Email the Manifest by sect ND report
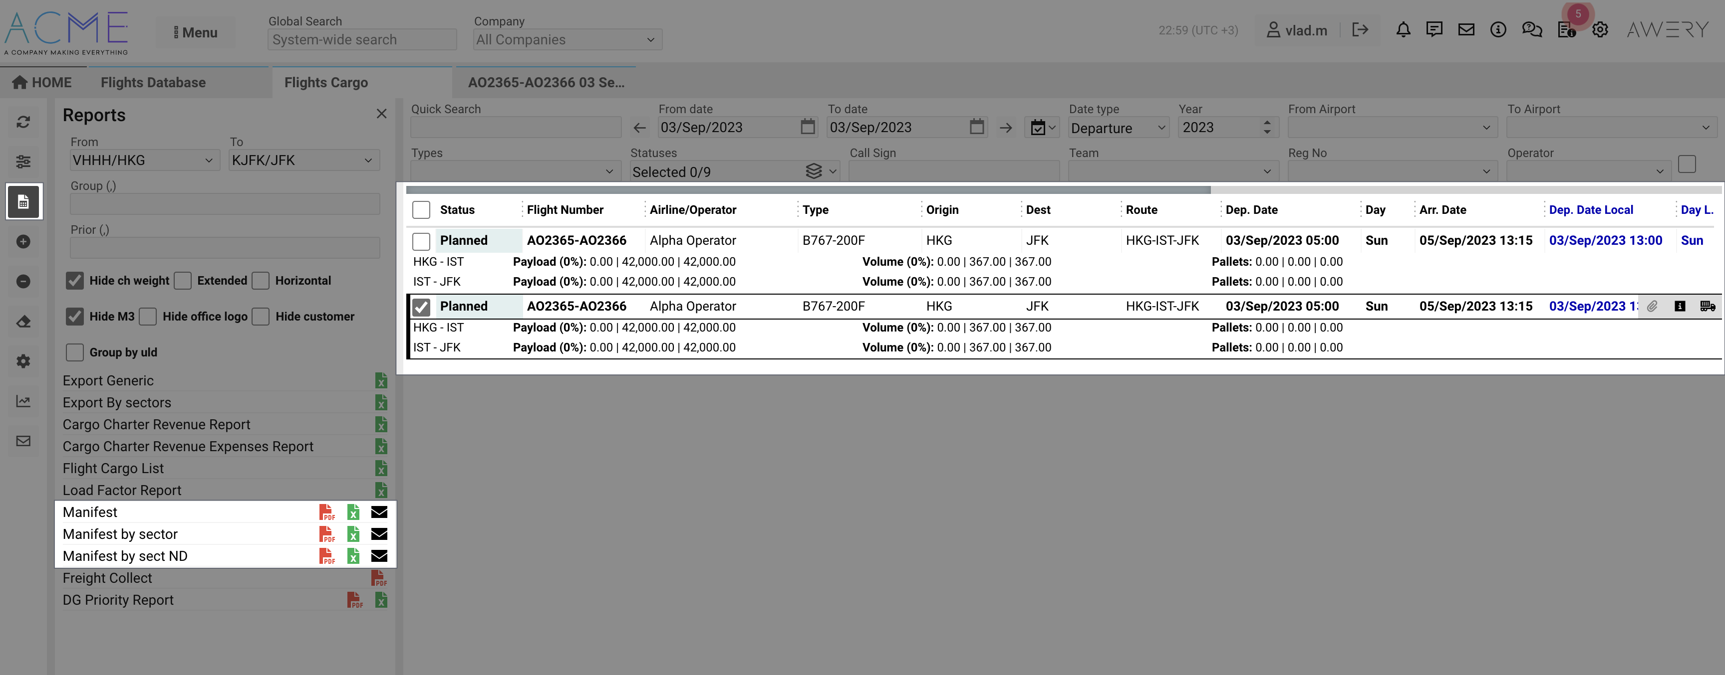The width and height of the screenshot is (1725, 675). [x=379, y=556]
